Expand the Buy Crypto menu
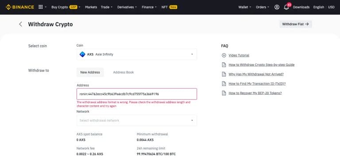340x162 pixels. [66, 7]
